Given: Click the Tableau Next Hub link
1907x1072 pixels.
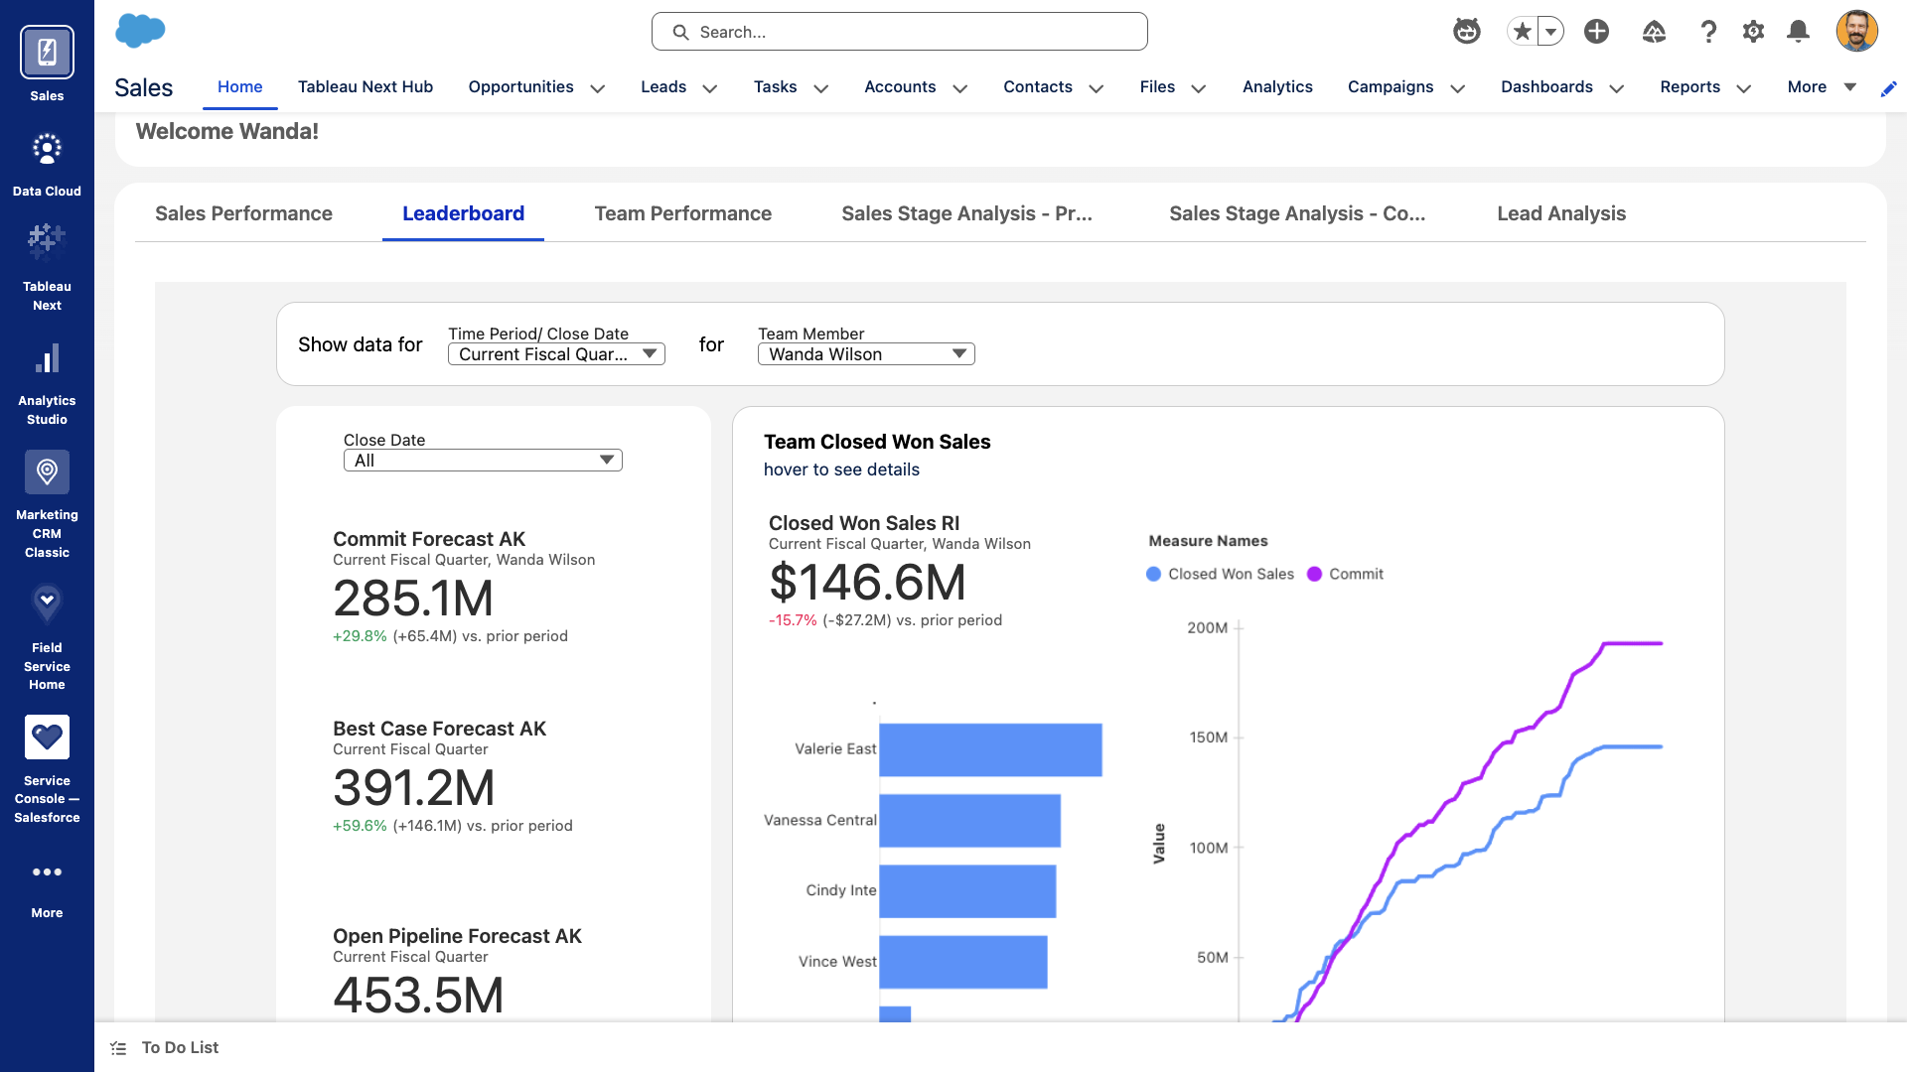Looking at the screenshot, I should [x=366, y=87].
